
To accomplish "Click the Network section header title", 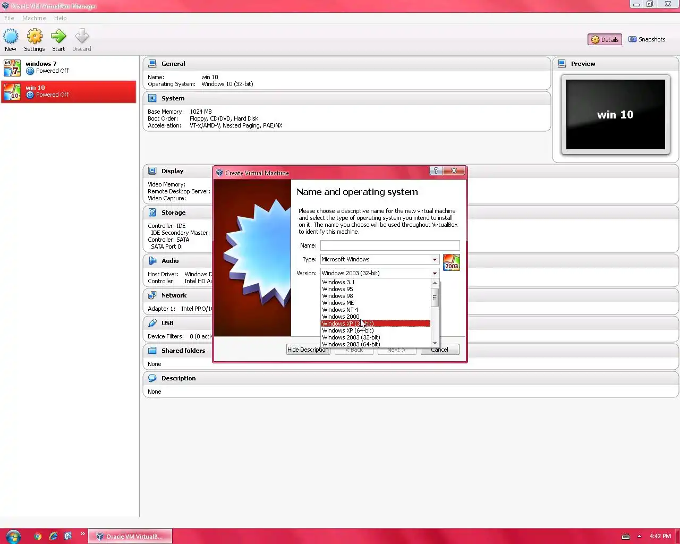I will tap(174, 295).
